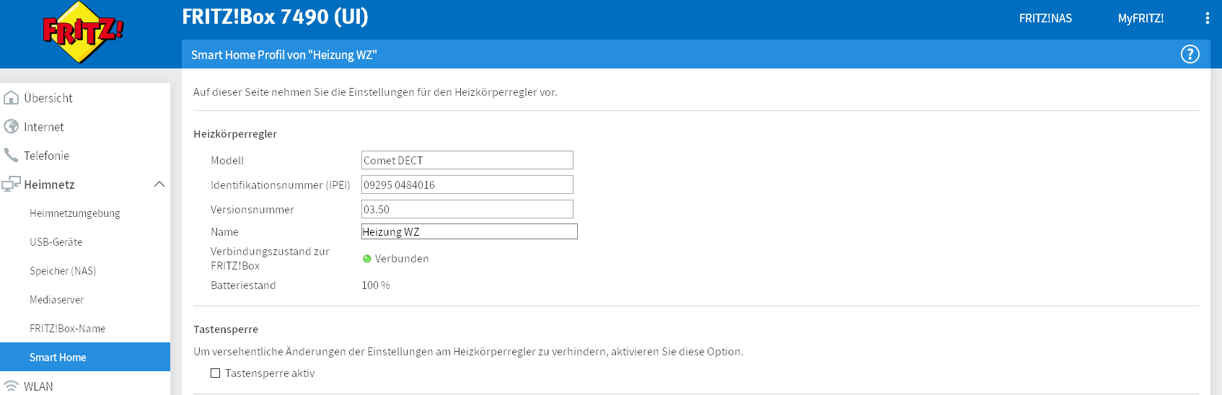1222x395 pixels.
Task: Click the FRITZ! logo
Action: tap(82, 32)
